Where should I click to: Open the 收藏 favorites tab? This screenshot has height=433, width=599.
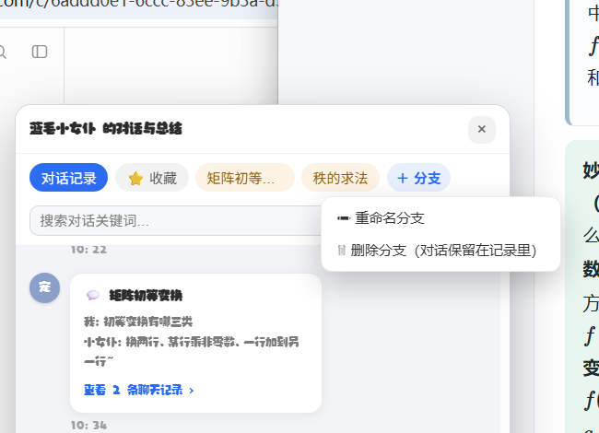152,178
